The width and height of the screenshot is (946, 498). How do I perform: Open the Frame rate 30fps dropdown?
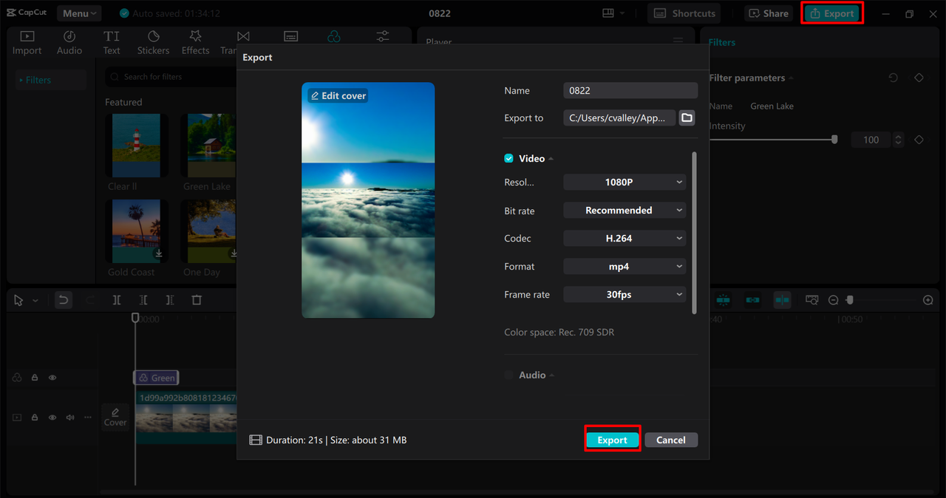tap(625, 294)
